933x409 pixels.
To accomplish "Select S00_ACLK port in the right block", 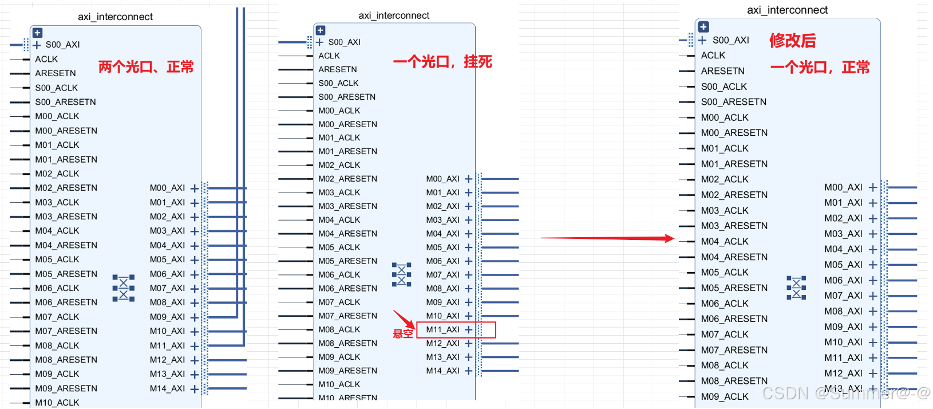I will 724,86.
